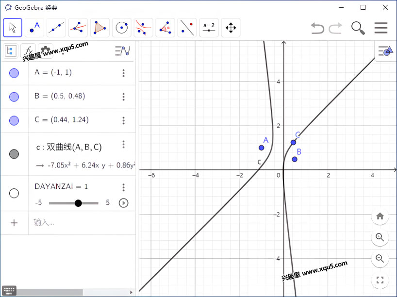
Task: Open more options for point B
Action: pyautogui.click(x=124, y=97)
